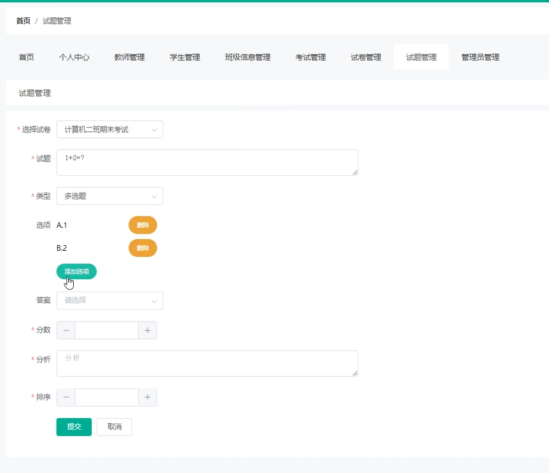Open 管理员管理 tab
Viewport: 549px width, 473px height.
point(480,57)
